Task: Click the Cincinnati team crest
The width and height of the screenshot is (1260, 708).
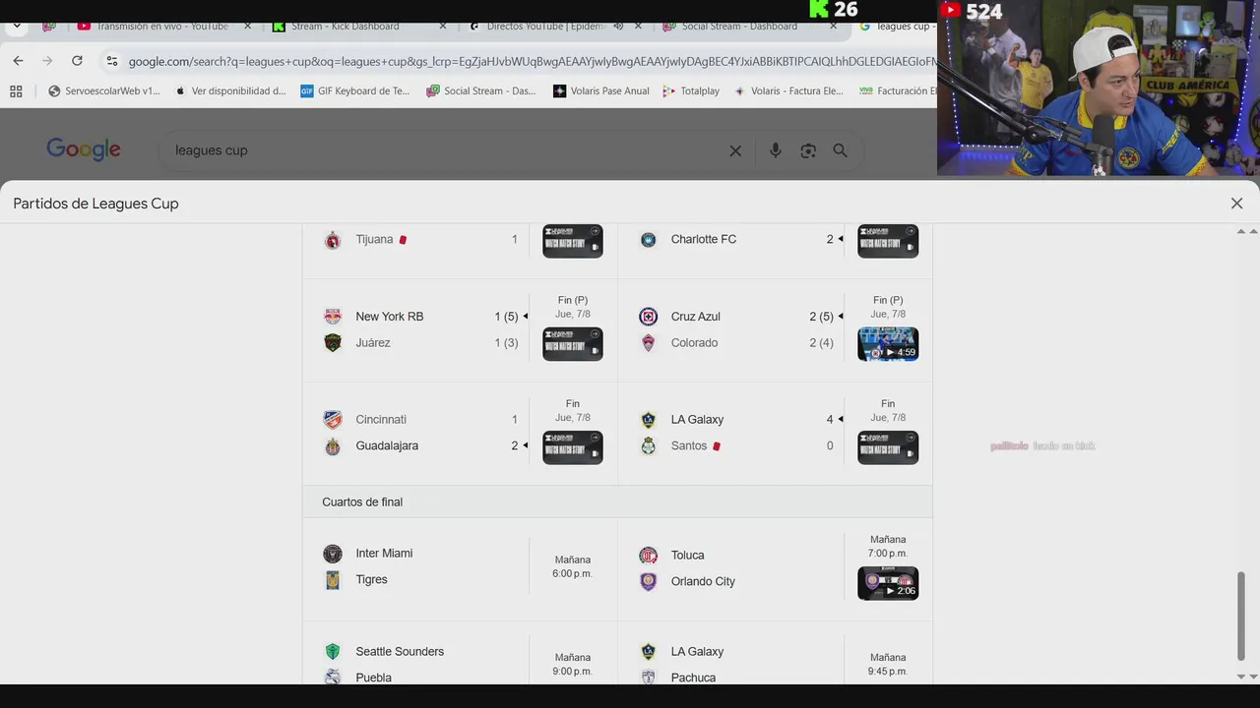Action: [333, 420]
